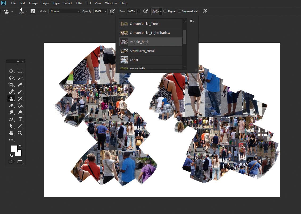Viewport: 301px width, 214px height.
Task: Open the Filter menu
Action: coord(79,3)
